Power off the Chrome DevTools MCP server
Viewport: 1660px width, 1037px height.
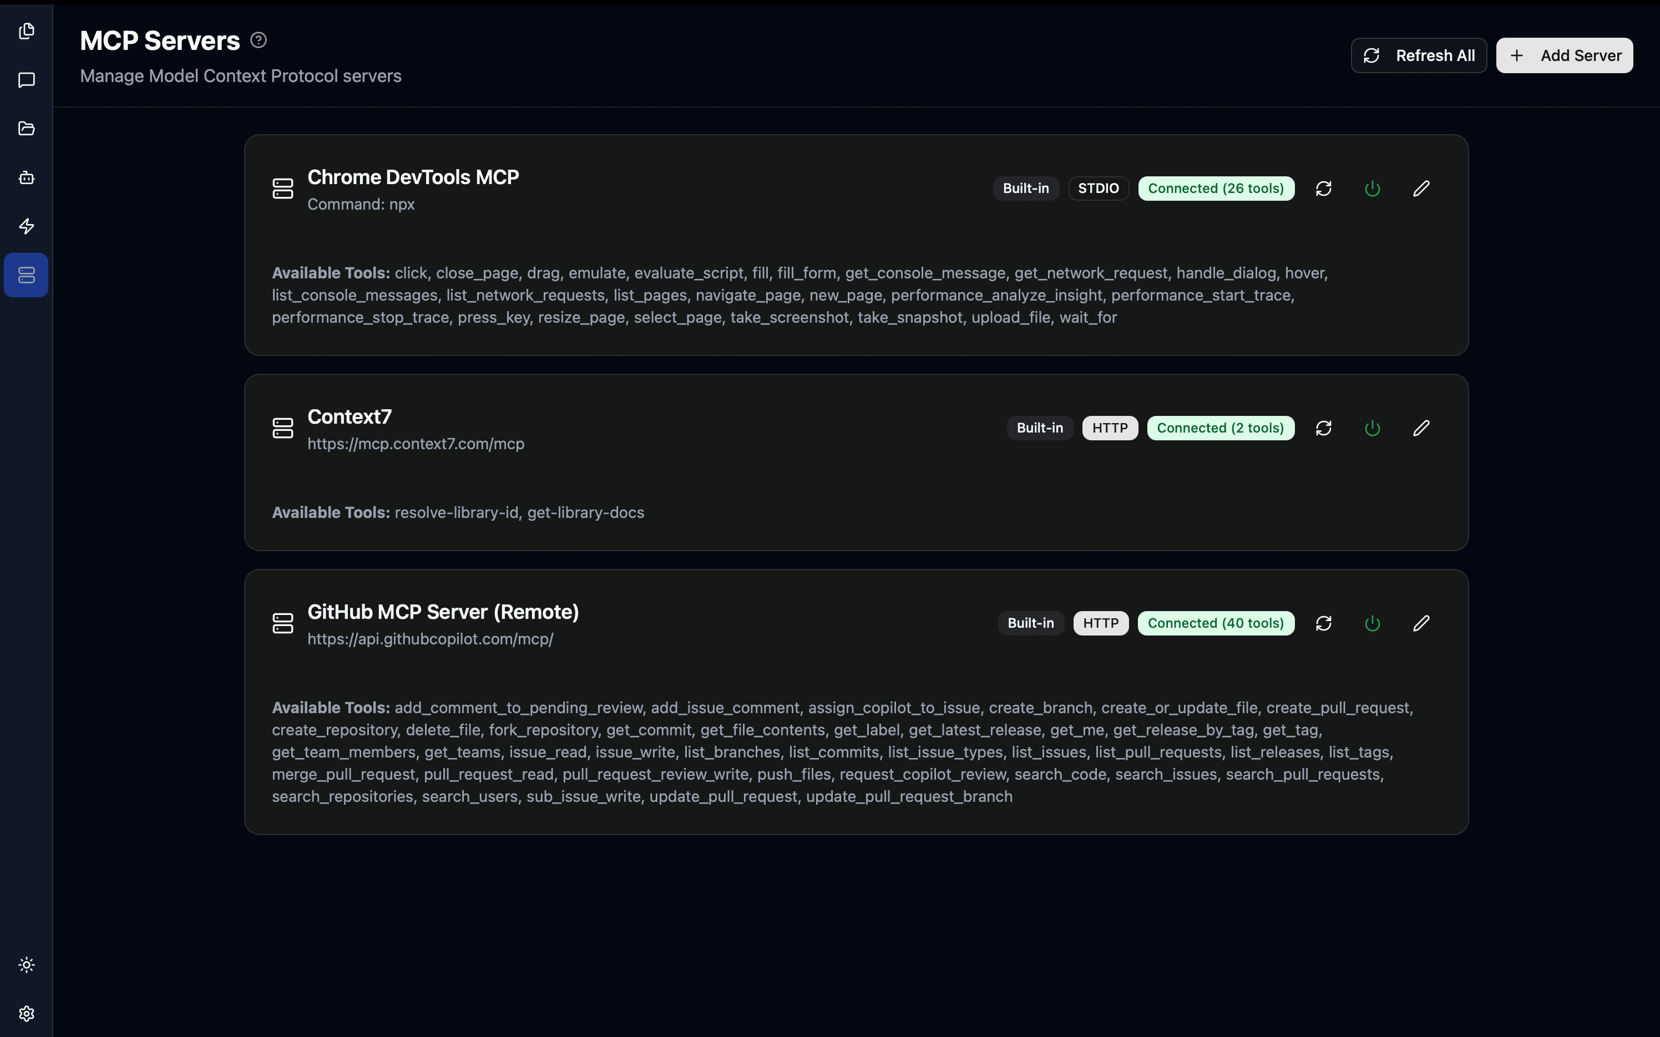pos(1372,188)
